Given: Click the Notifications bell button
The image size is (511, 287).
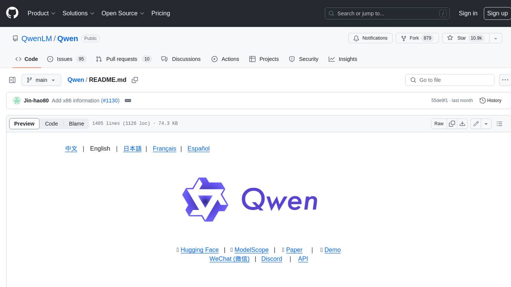Looking at the screenshot, I should click(370, 38).
